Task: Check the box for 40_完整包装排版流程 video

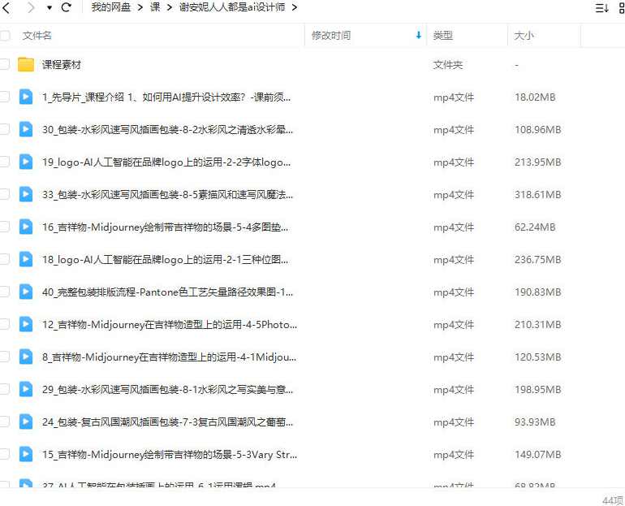Action: pyautogui.click(x=5, y=292)
